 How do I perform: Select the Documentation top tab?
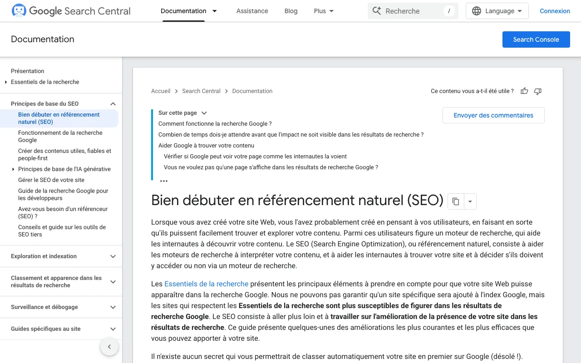click(x=183, y=11)
